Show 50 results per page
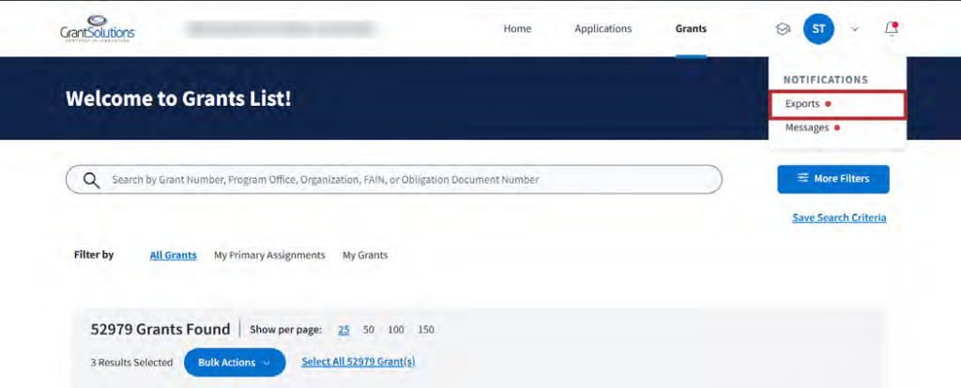The width and height of the screenshot is (961, 388). click(369, 330)
